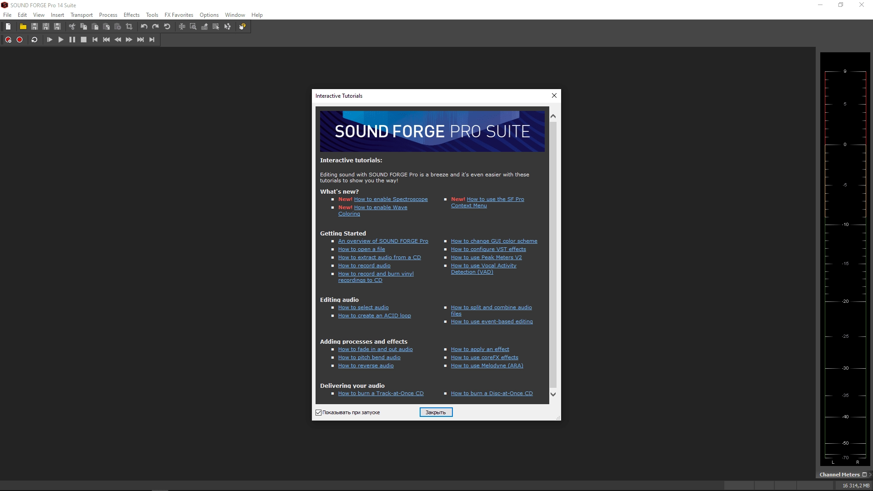Viewport: 873px width, 491px height.
Task: Click the Repeat last action icon
Action: (x=167, y=26)
